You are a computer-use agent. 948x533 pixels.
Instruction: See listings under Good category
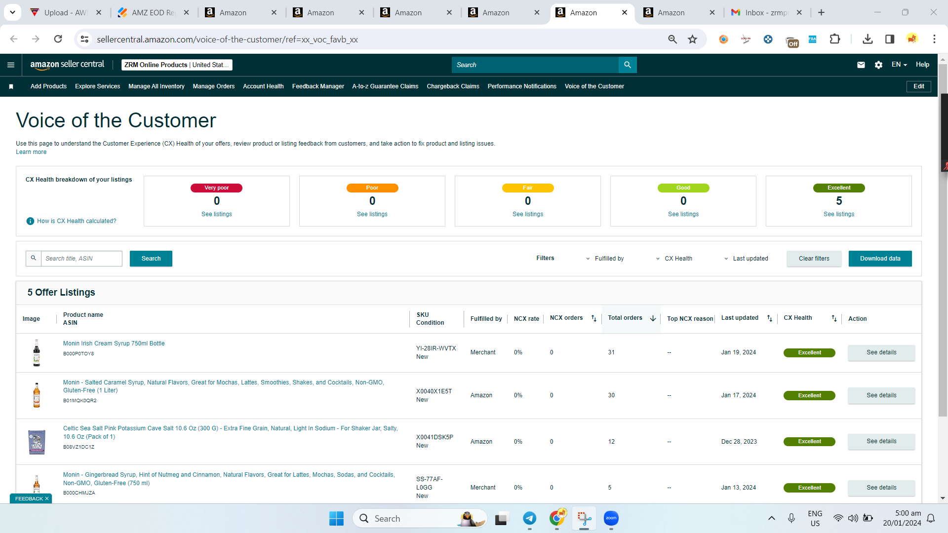683,214
